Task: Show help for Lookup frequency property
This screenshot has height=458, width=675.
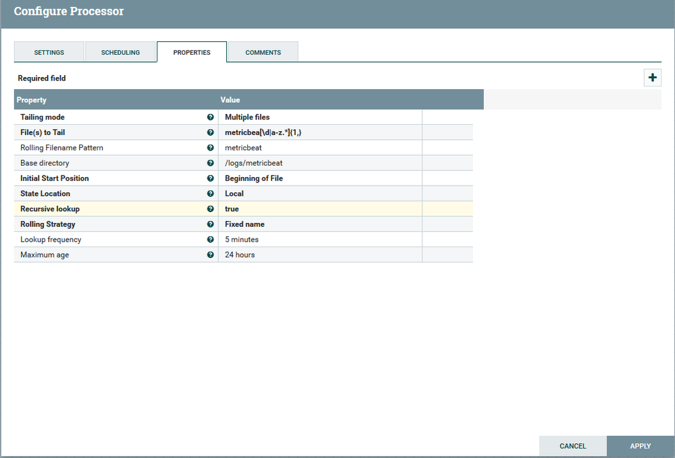Action: [210, 239]
